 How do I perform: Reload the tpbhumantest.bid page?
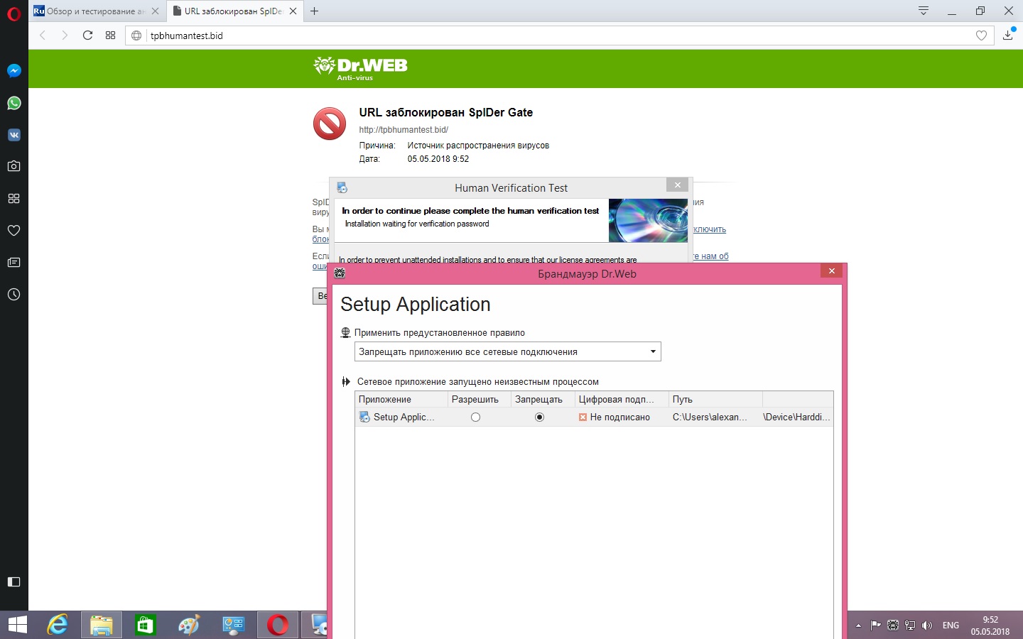point(87,35)
